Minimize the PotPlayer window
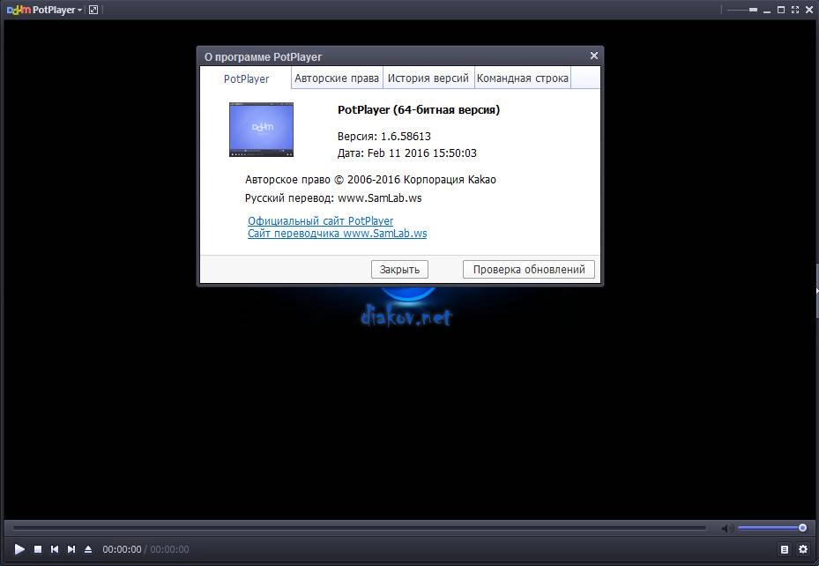Image resolution: width=819 pixels, height=566 pixels. pos(767,11)
